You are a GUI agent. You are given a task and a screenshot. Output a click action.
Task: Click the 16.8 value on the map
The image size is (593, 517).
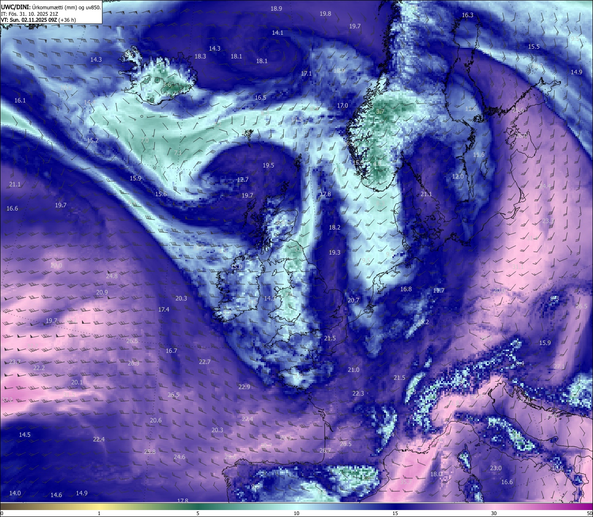pyautogui.click(x=406, y=289)
